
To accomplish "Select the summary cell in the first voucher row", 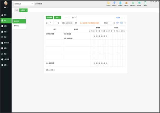I will 54,36.
